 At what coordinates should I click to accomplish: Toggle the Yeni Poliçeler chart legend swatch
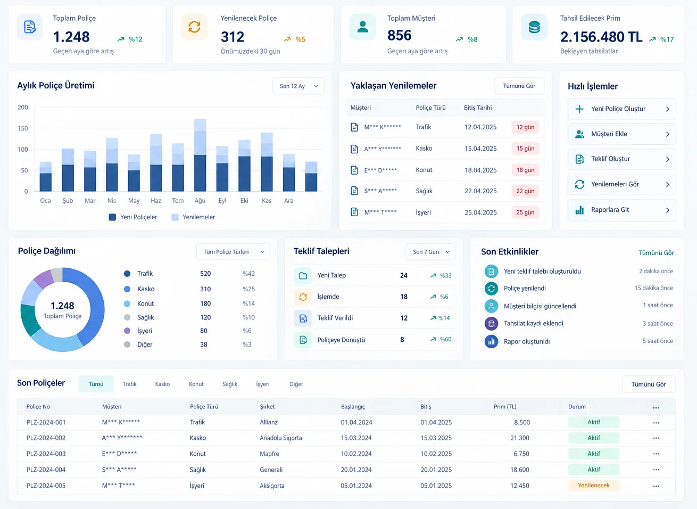pyautogui.click(x=112, y=217)
